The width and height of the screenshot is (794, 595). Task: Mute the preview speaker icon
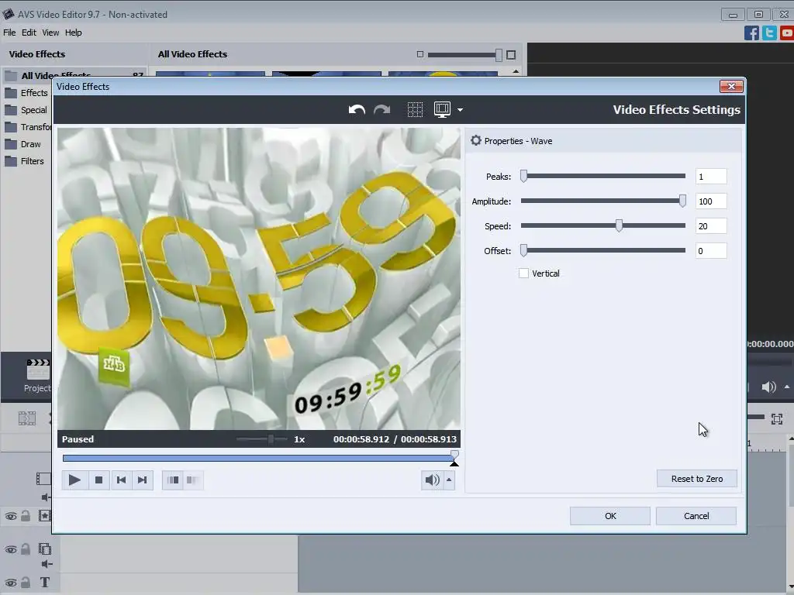(432, 480)
